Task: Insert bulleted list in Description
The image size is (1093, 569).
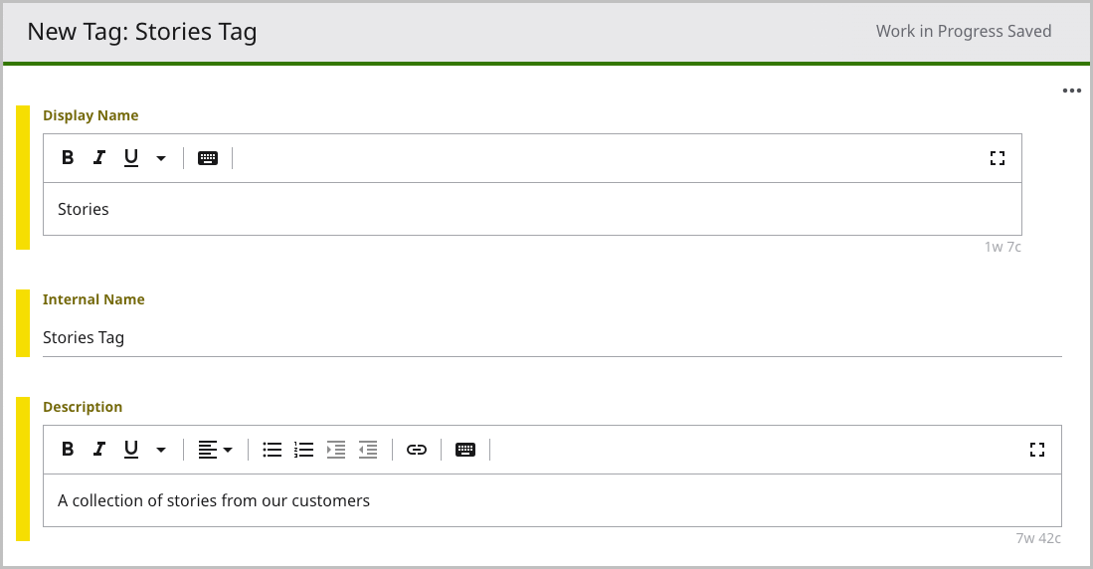Action: [x=273, y=450]
